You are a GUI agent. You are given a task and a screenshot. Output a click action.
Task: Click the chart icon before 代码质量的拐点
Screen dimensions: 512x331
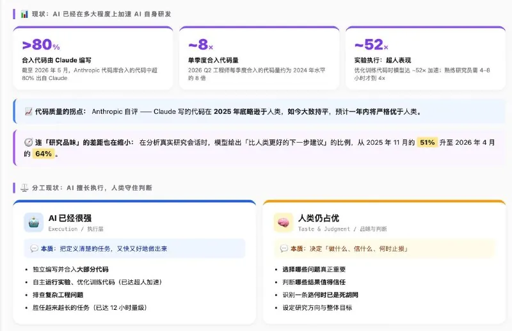[28, 112]
